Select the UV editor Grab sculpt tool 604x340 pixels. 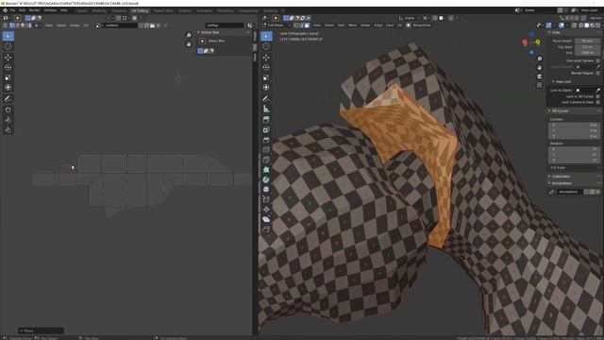[8, 110]
